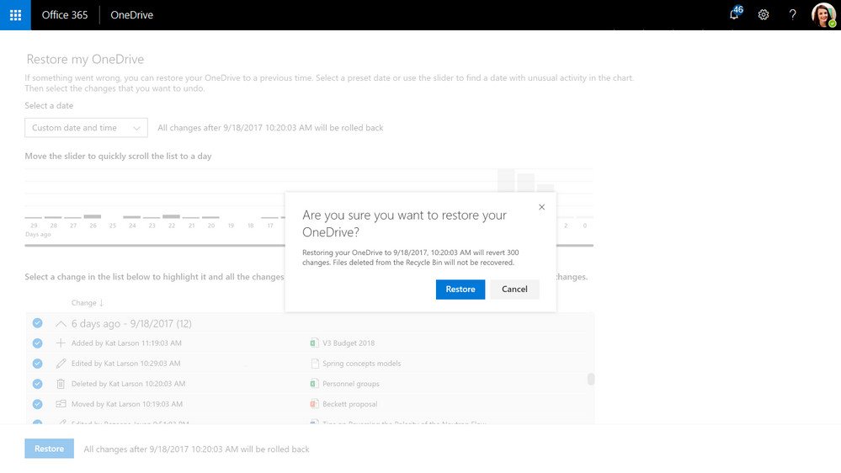This screenshot has width=841, height=473.
Task: Open the user profile picture menu
Action: [x=823, y=15]
